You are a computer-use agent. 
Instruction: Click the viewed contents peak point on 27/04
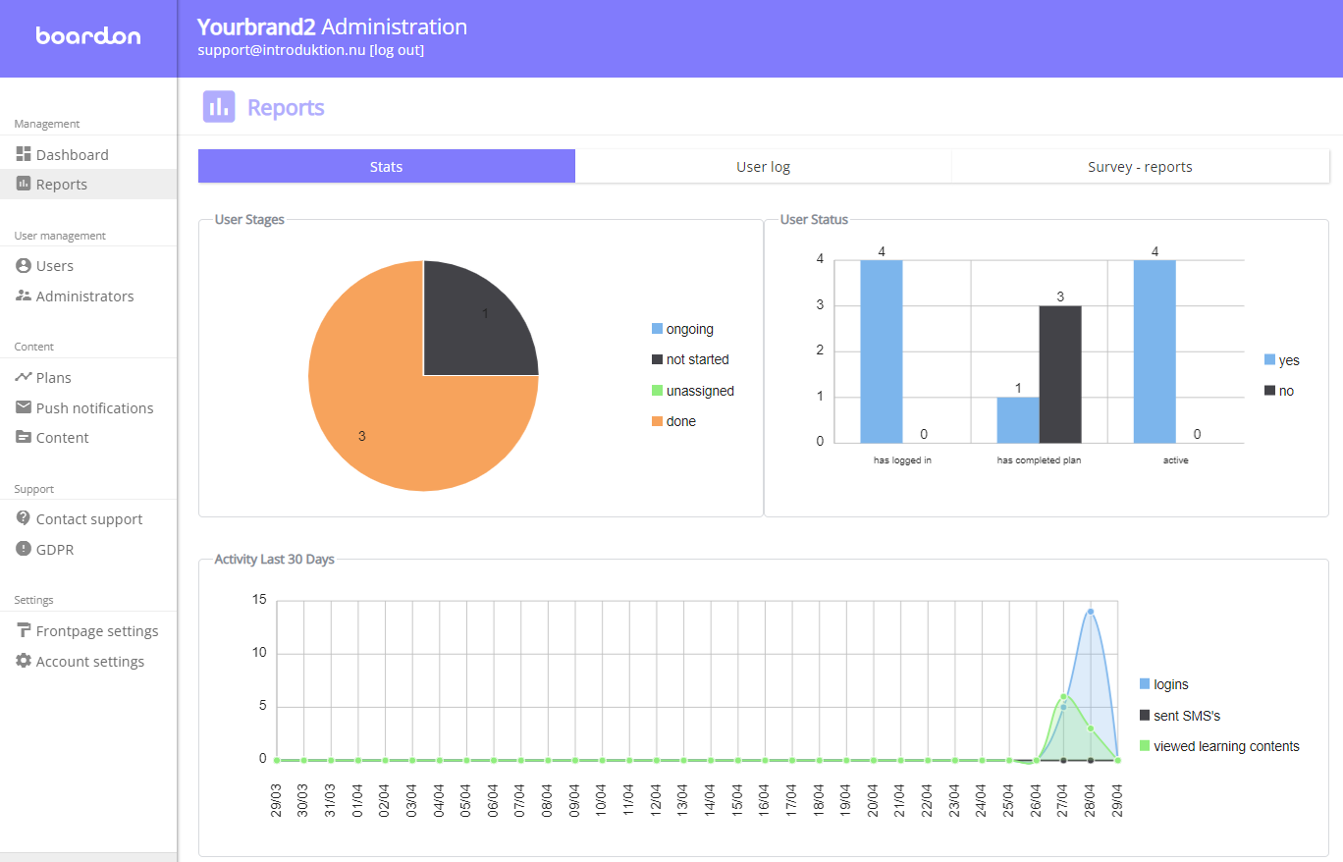click(1063, 697)
